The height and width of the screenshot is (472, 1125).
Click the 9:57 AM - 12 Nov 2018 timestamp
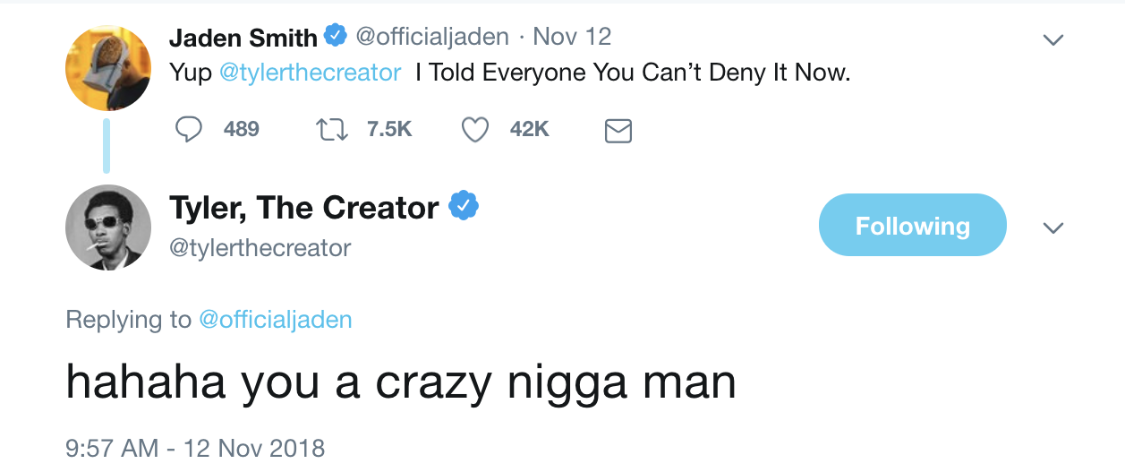[x=195, y=447]
